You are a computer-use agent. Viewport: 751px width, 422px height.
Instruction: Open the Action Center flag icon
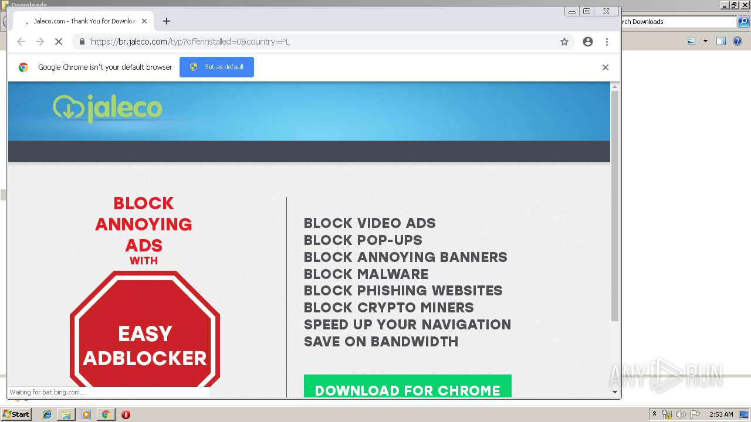click(696, 414)
